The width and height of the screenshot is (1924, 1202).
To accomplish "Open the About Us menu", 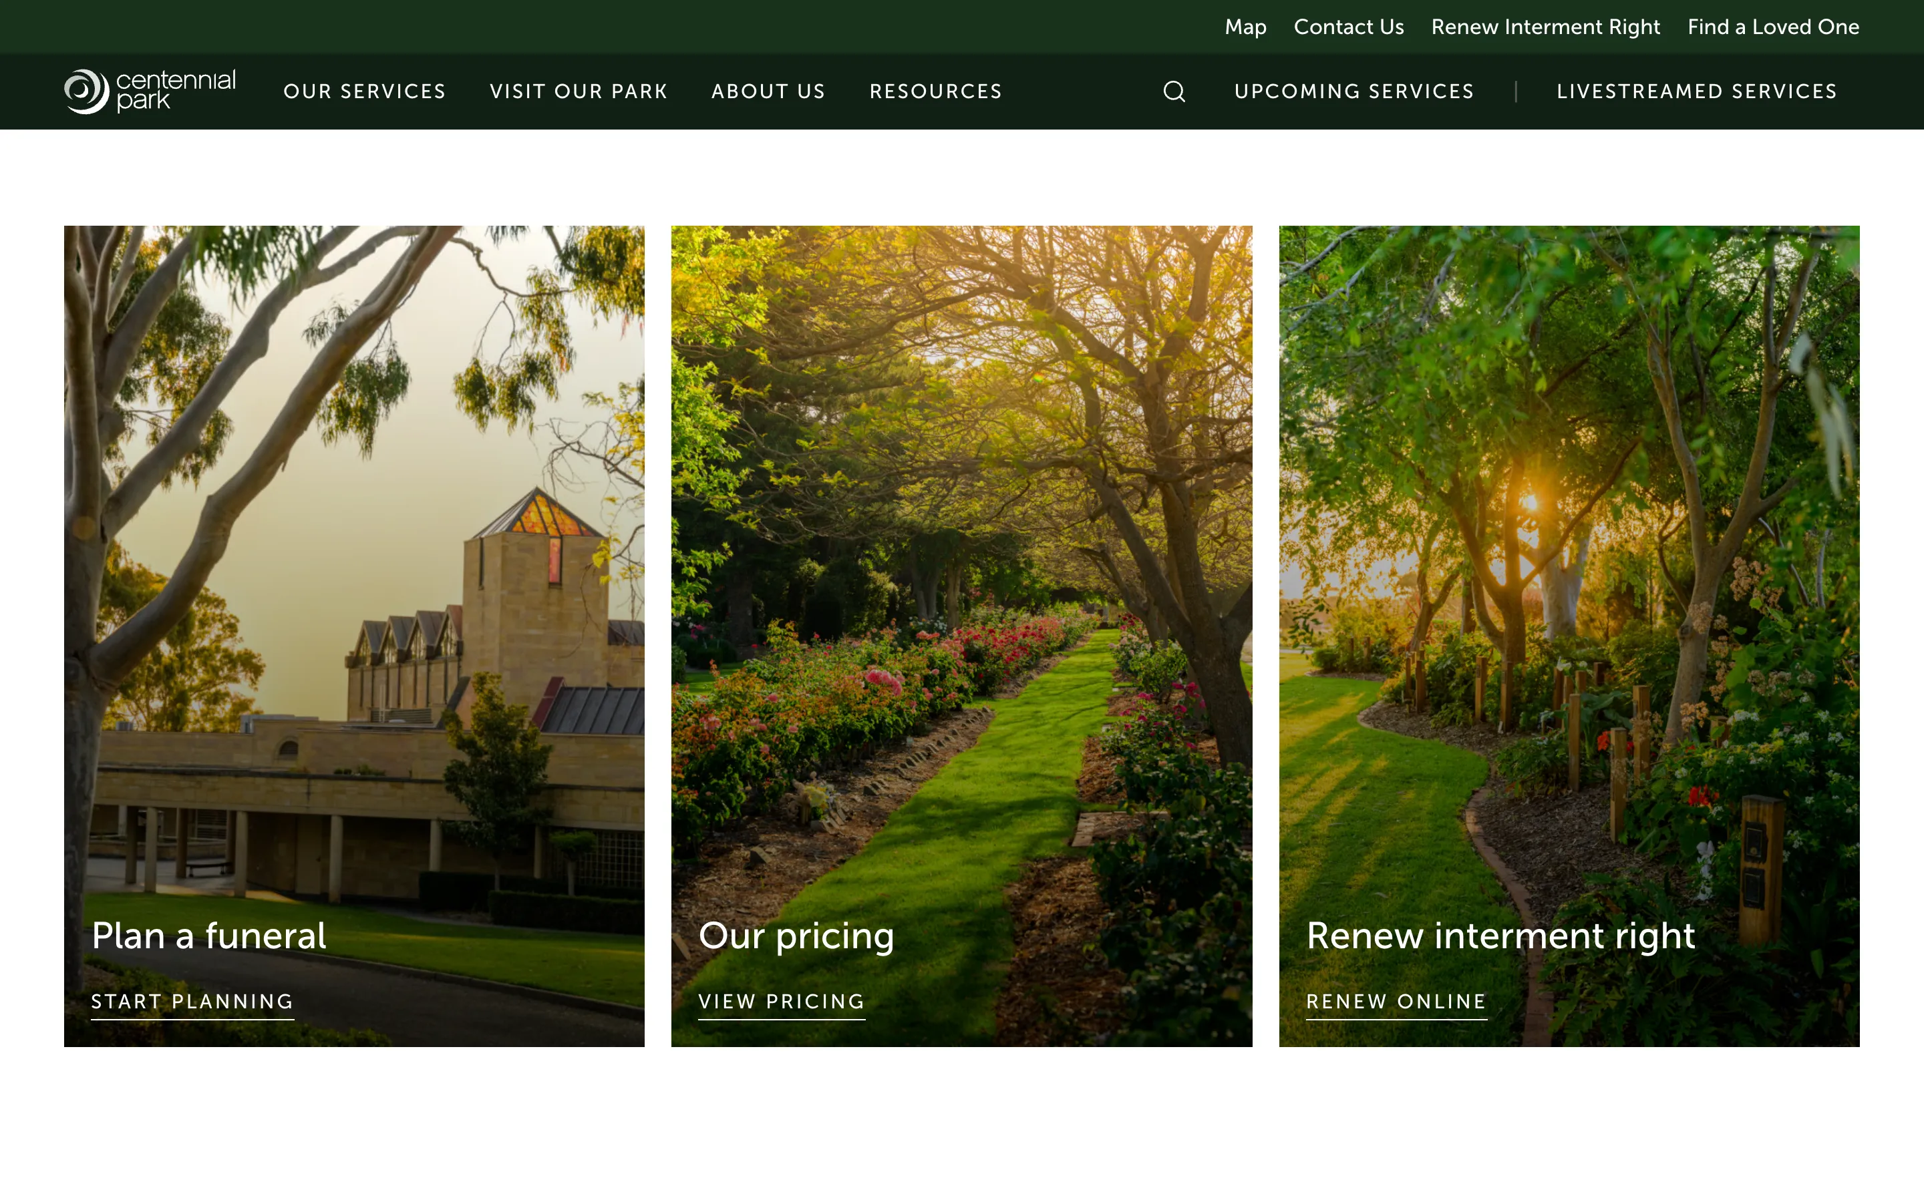I will 768,91.
